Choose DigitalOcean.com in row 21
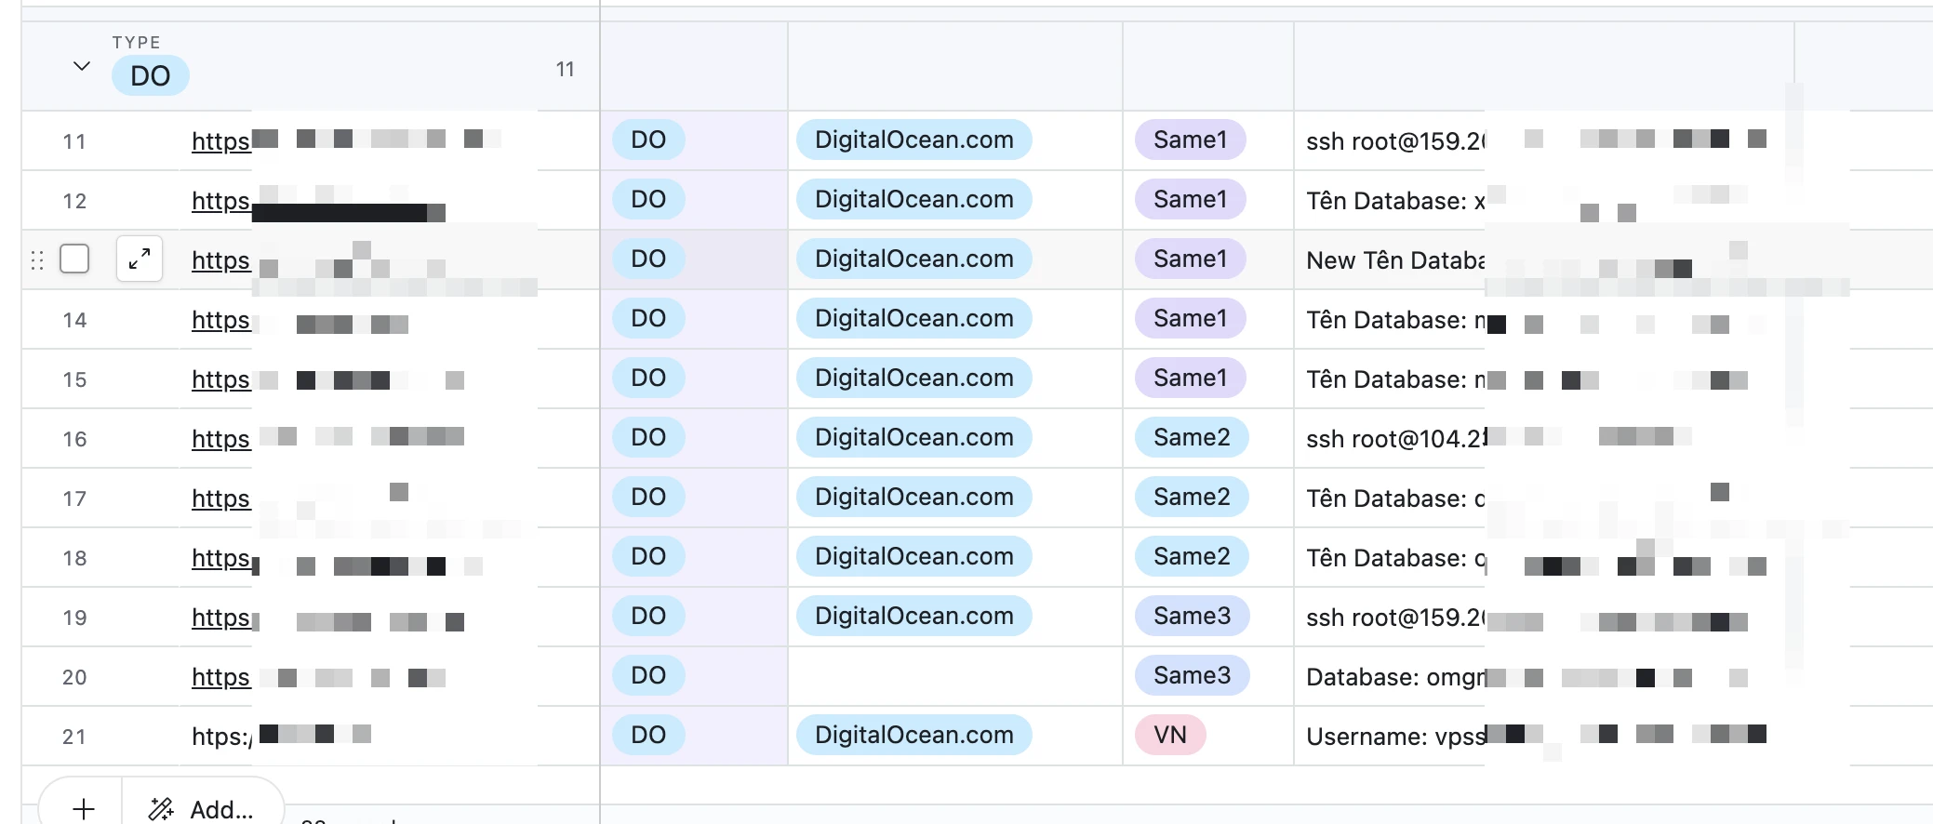 (914, 735)
